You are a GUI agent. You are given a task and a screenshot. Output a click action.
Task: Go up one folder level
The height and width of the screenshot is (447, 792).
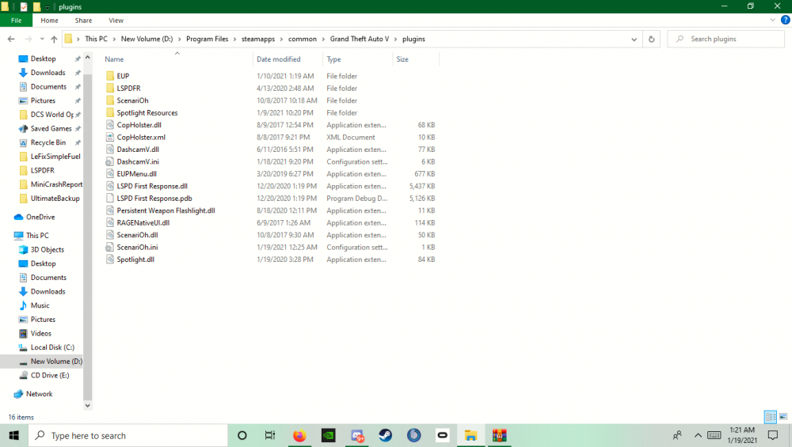tap(54, 39)
